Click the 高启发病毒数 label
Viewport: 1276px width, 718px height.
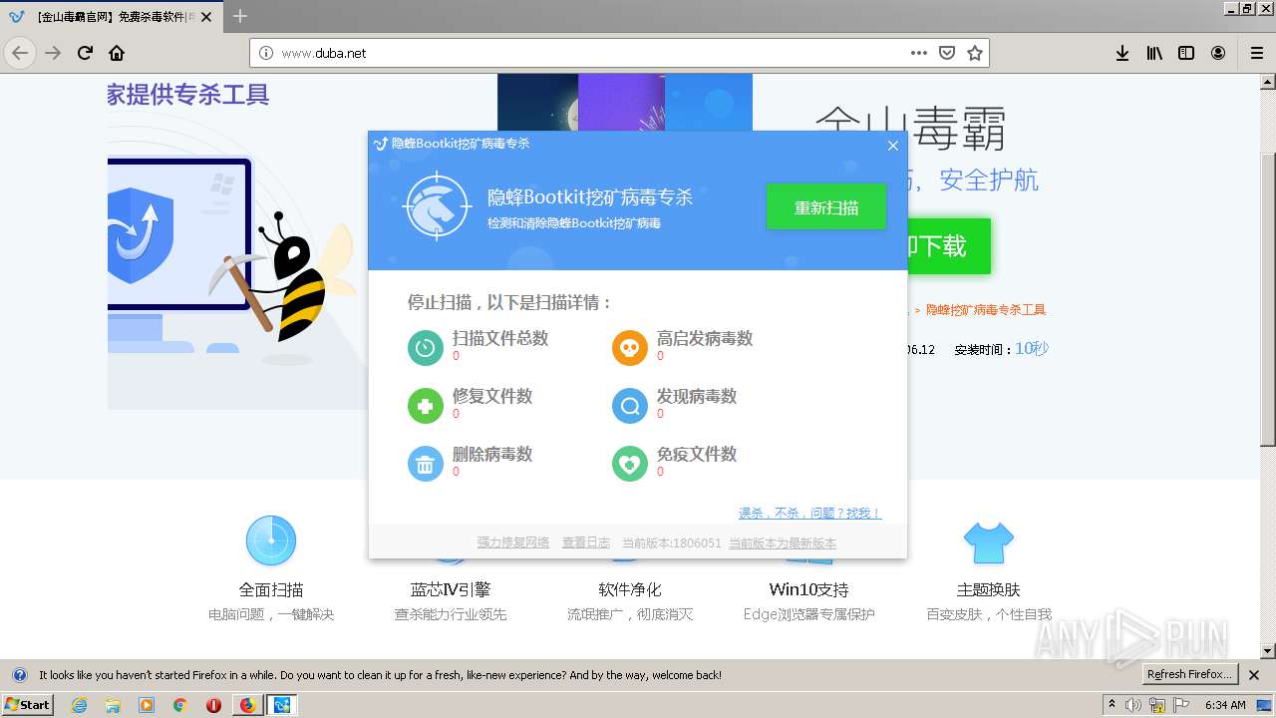pyautogui.click(x=705, y=338)
